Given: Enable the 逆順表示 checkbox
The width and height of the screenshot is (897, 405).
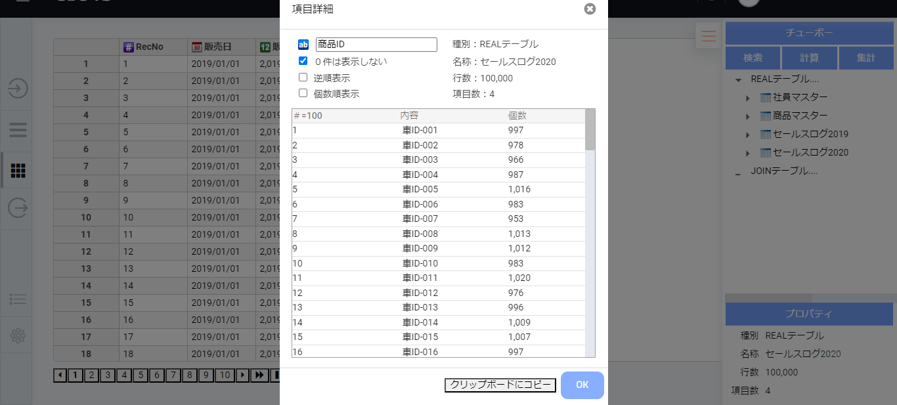Looking at the screenshot, I should [x=303, y=77].
